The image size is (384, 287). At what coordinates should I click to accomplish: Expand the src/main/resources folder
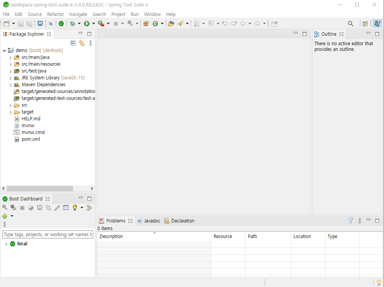point(10,65)
